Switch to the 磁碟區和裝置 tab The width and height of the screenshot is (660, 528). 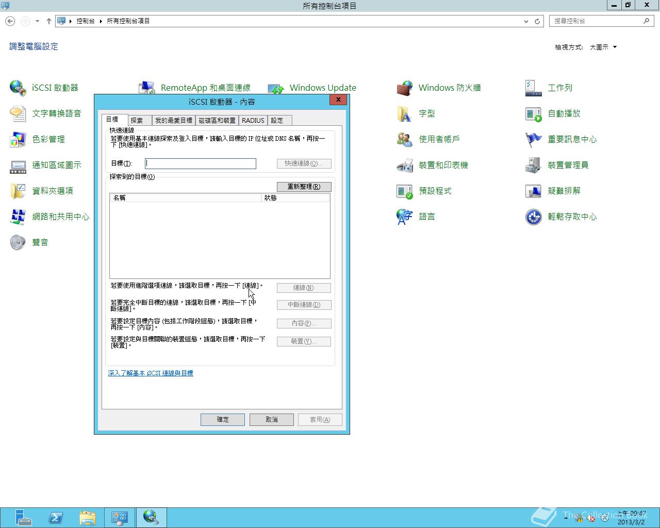pos(217,121)
